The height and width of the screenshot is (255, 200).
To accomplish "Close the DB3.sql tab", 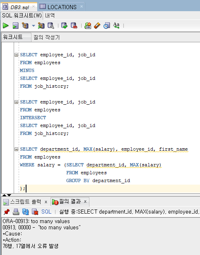I will click(x=34, y=7).
